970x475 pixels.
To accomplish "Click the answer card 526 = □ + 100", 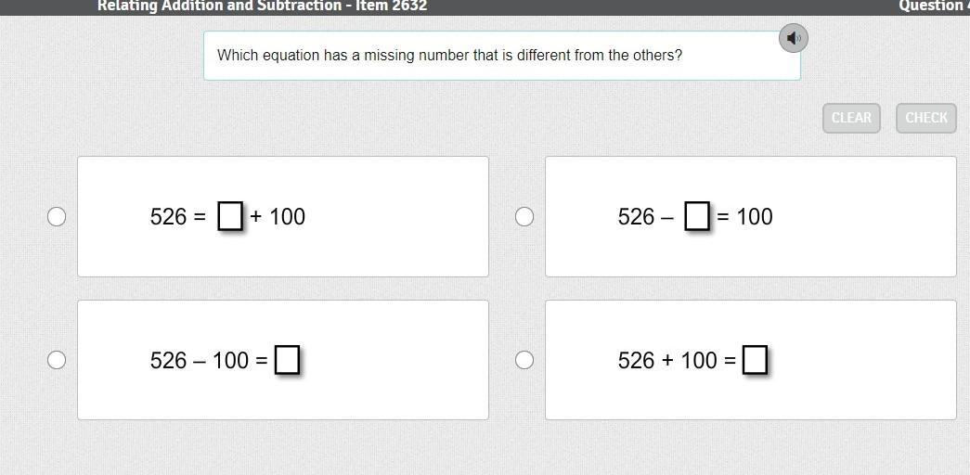I will point(371,216).
